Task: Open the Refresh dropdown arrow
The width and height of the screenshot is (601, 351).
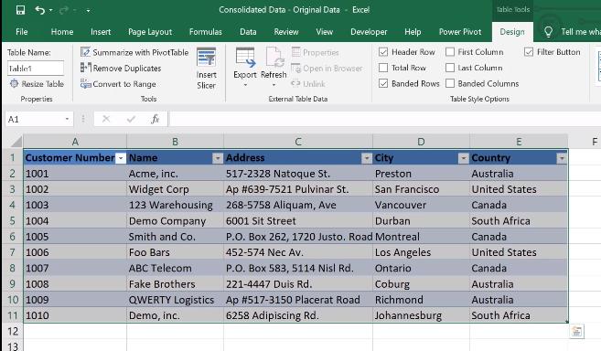Action: [x=274, y=85]
